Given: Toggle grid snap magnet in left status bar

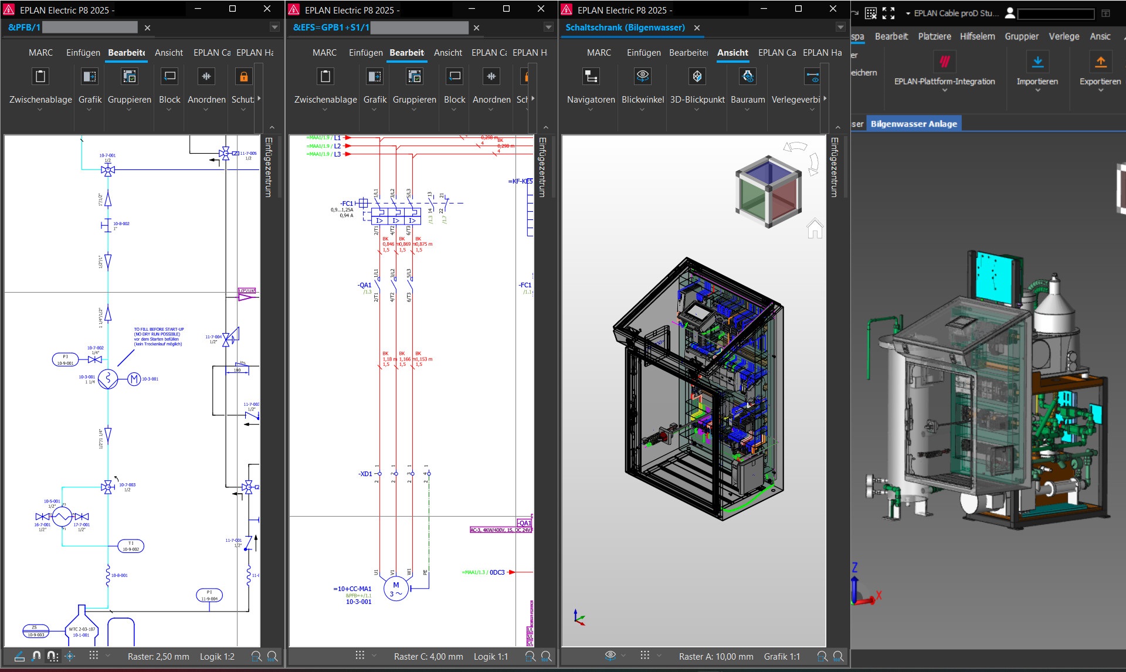Looking at the screenshot, I should pos(36,656).
